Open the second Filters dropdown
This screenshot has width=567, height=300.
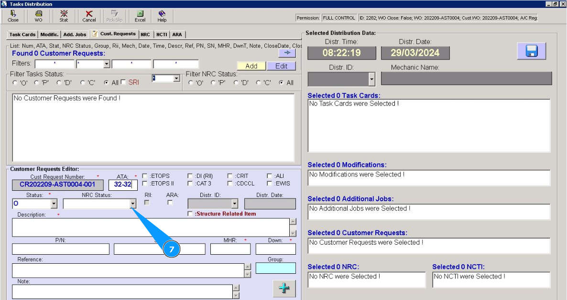coord(106,64)
